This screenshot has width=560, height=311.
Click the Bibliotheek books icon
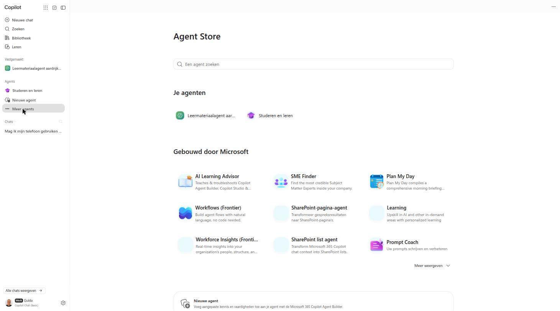[7, 38]
